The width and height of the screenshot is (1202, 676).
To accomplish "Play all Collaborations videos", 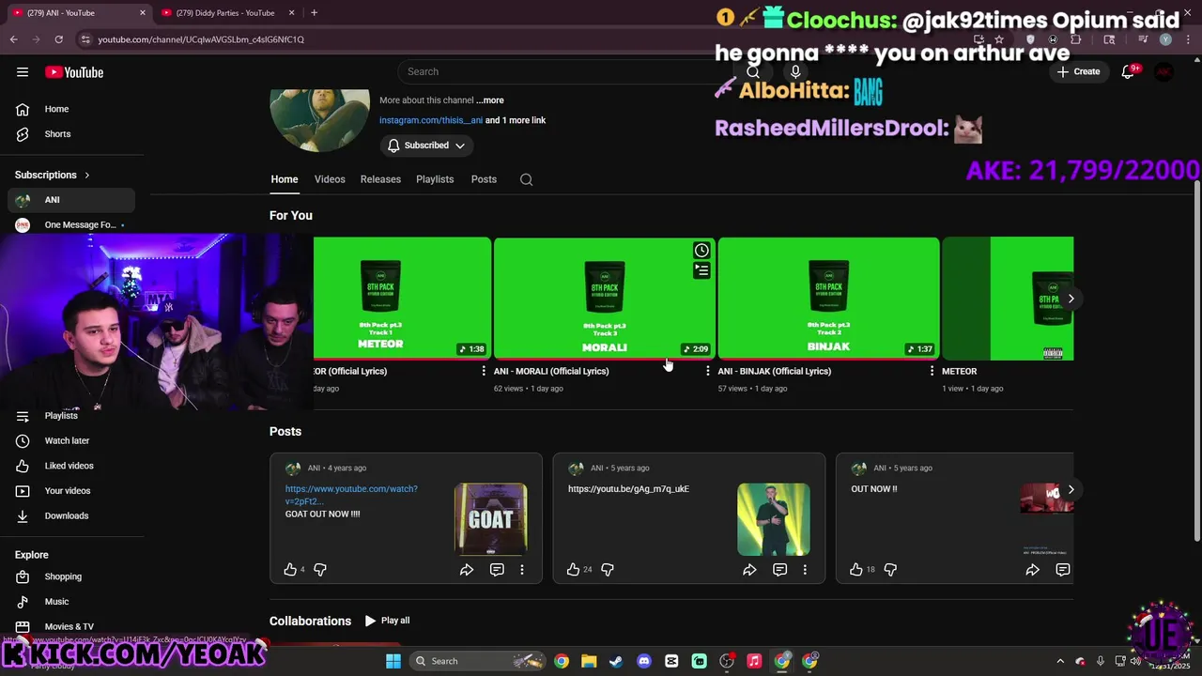I will point(387,621).
